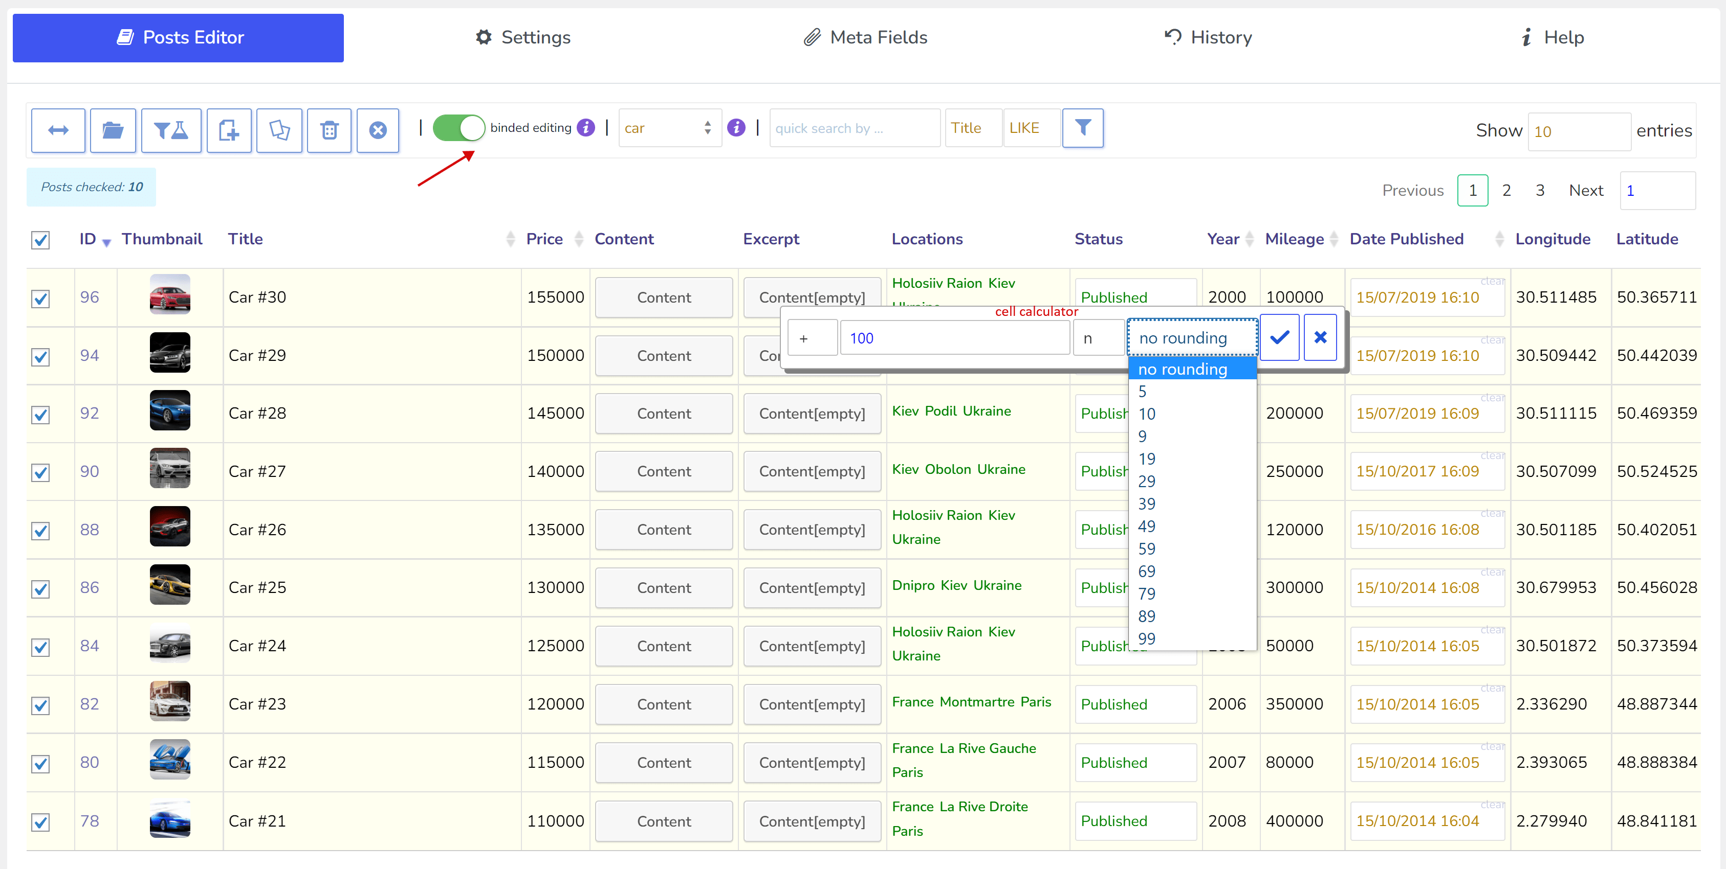Click the page number jump field
The width and height of the screenshot is (1726, 869).
point(1657,190)
